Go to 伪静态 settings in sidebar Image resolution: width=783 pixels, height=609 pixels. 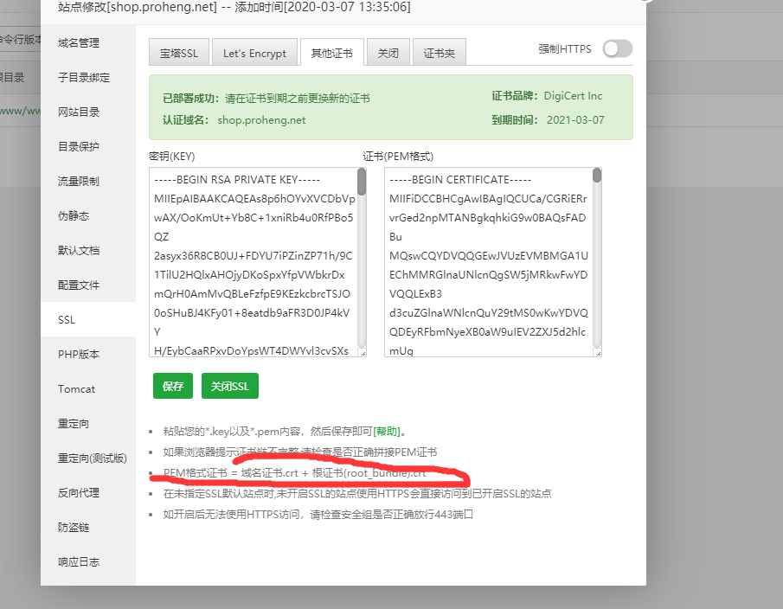tap(74, 216)
